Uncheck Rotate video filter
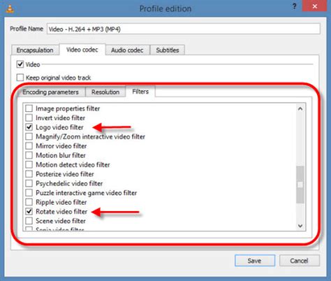The image size is (331, 281). tap(29, 211)
